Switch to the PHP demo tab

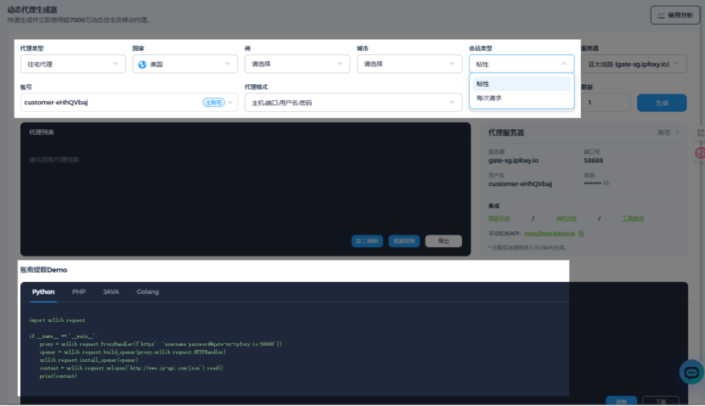[x=79, y=291]
